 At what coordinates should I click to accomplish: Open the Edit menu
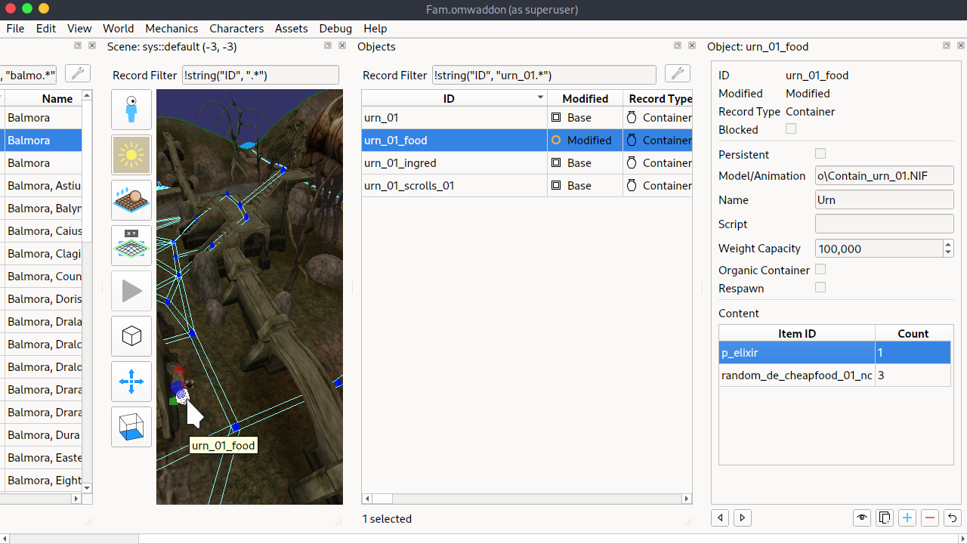[46, 28]
